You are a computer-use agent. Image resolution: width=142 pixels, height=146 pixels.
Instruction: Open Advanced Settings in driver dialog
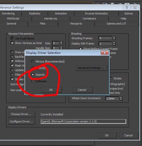point(91,68)
